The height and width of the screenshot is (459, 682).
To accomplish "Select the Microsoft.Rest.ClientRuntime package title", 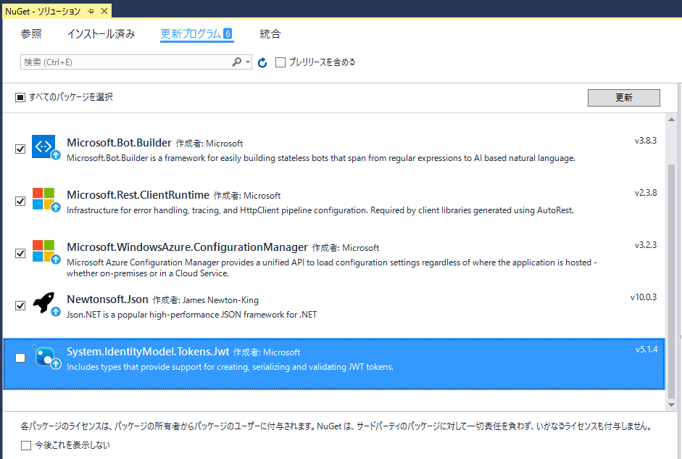I will (138, 195).
